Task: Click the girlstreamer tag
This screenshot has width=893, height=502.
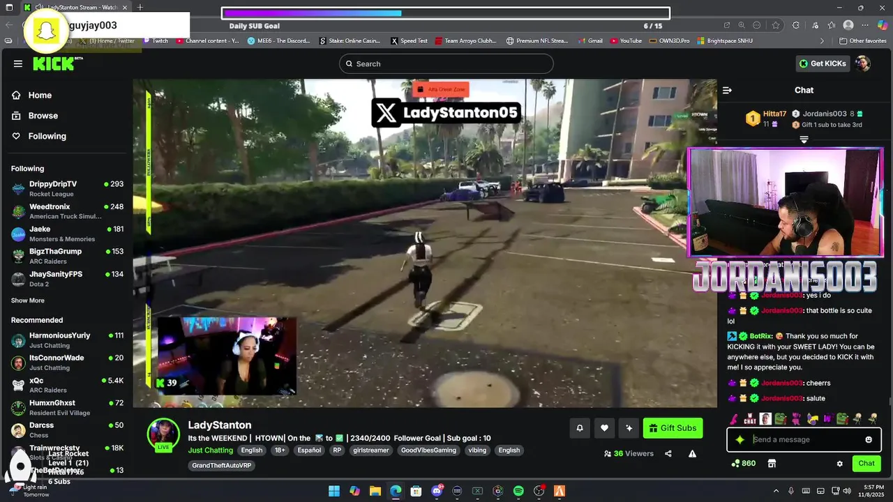Action: [370, 450]
